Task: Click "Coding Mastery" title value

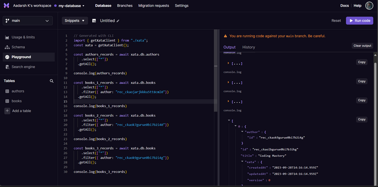Action: point(272,156)
